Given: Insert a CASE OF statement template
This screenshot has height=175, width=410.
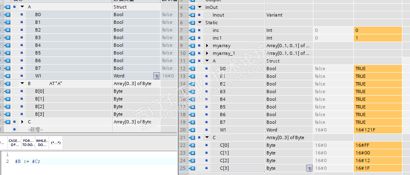Looking at the screenshot, I should (x=15, y=143).
